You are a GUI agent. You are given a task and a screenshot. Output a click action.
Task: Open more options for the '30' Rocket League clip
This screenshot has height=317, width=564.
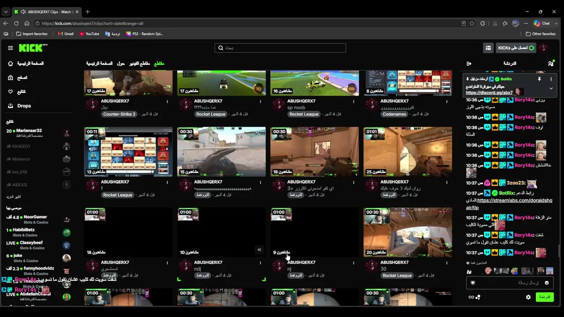(447, 262)
